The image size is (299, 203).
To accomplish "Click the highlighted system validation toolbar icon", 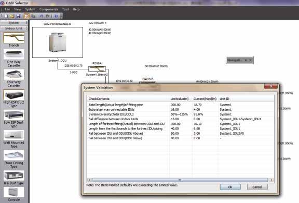I will pos(26,16).
